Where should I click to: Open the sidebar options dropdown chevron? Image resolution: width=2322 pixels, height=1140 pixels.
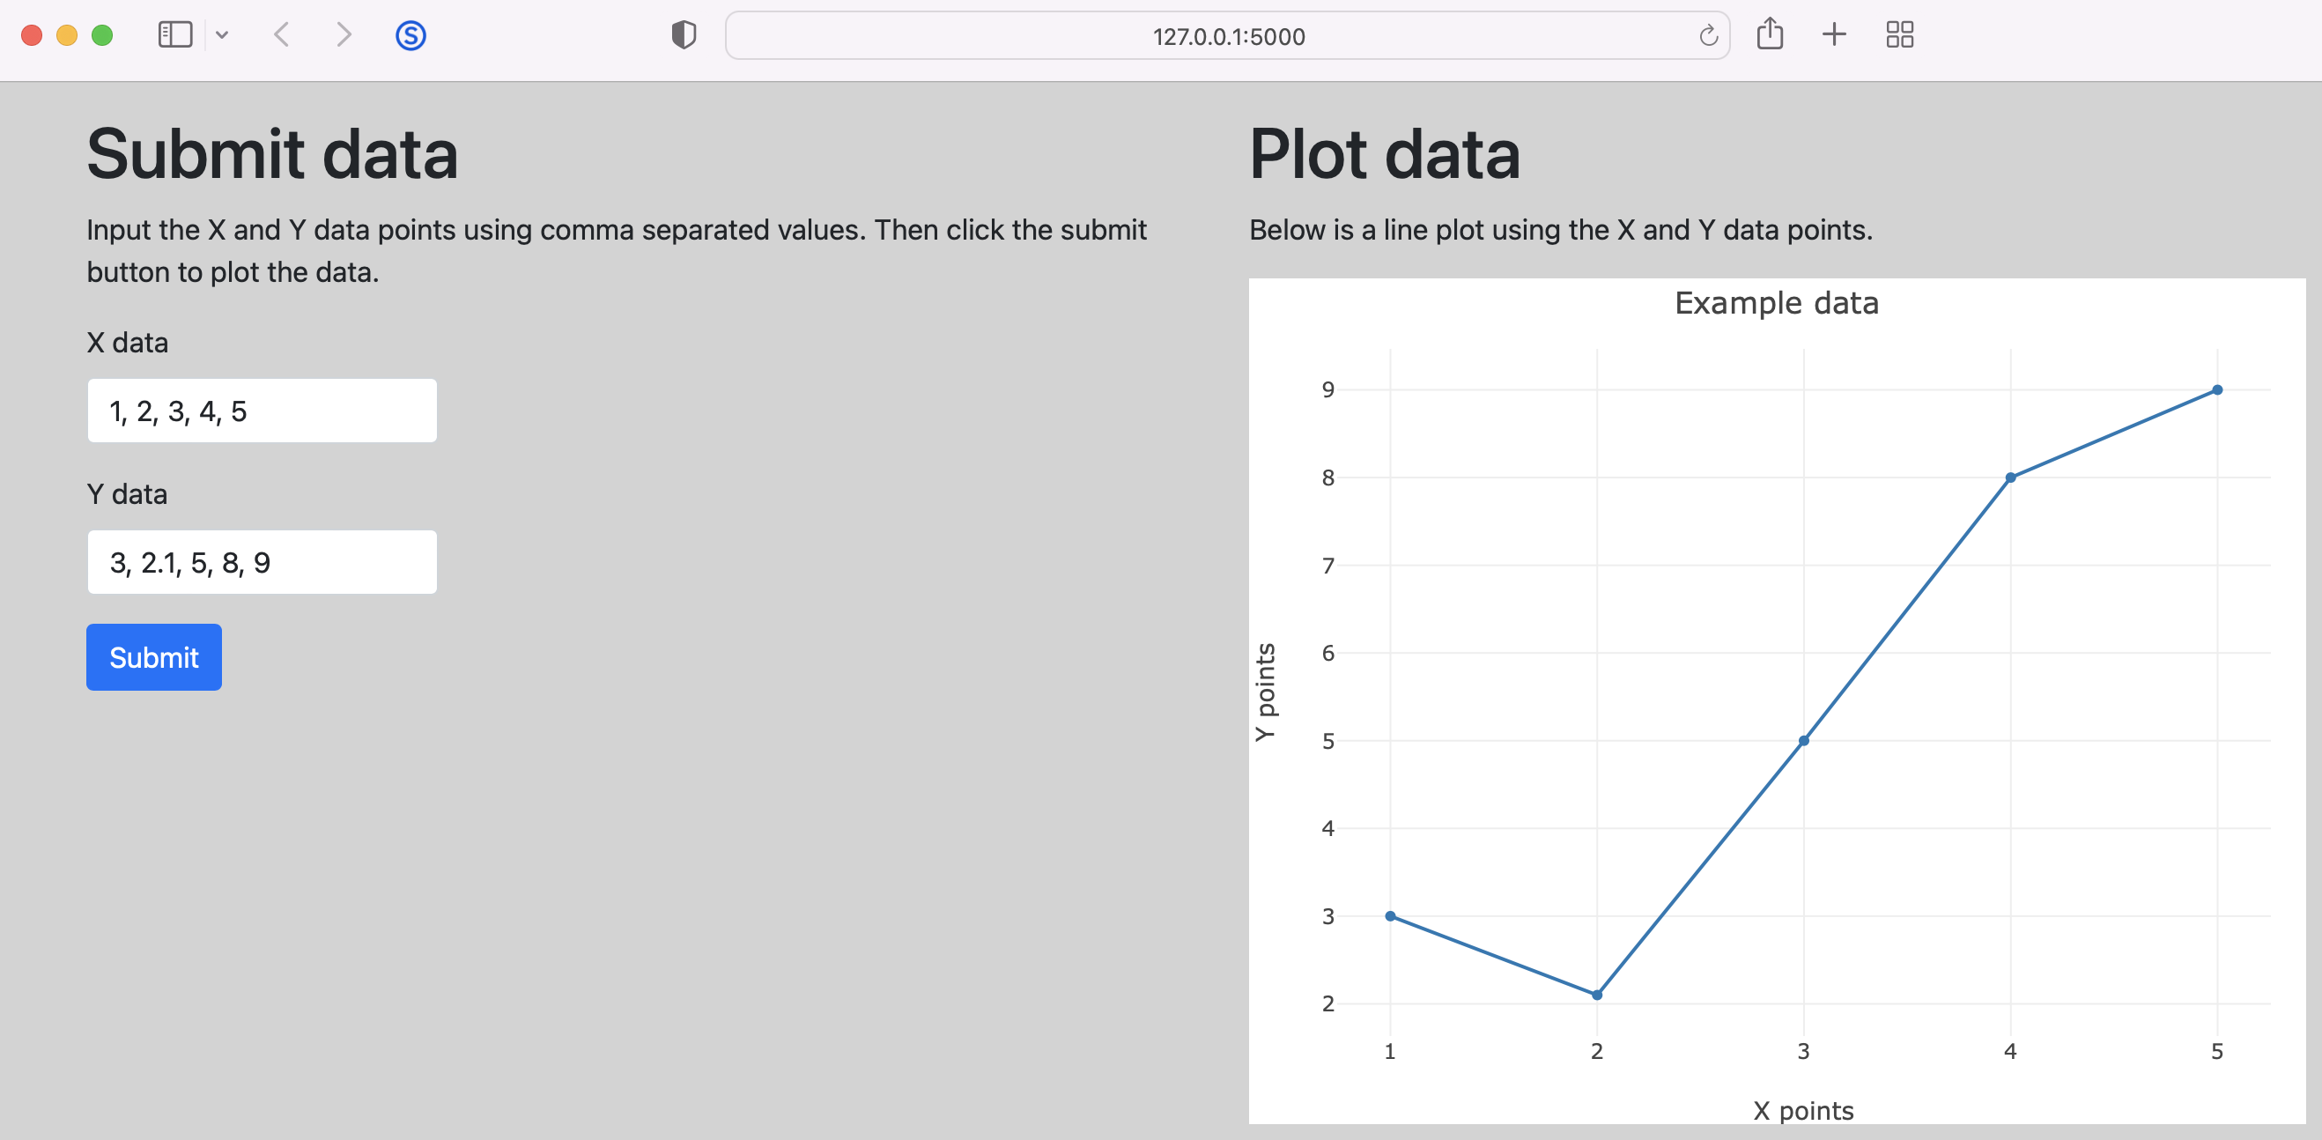(222, 35)
